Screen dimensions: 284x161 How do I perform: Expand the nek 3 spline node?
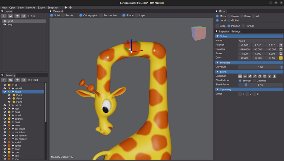click(x=9, y=105)
